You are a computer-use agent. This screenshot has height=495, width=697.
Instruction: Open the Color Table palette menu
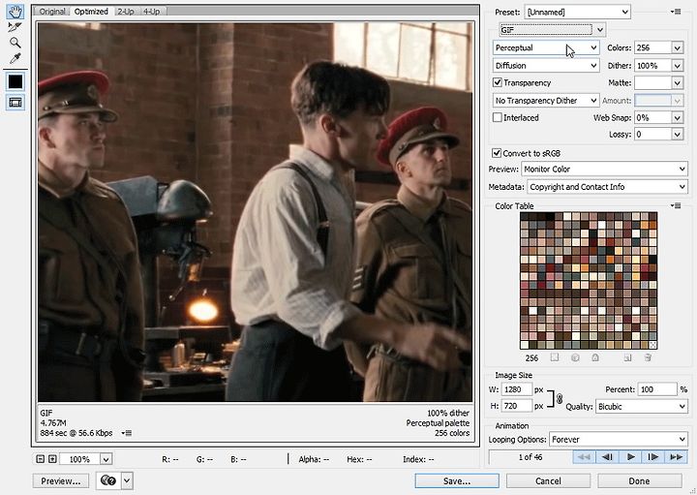tap(676, 205)
